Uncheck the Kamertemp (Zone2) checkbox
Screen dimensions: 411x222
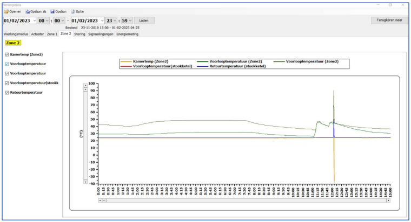(6, 54)
